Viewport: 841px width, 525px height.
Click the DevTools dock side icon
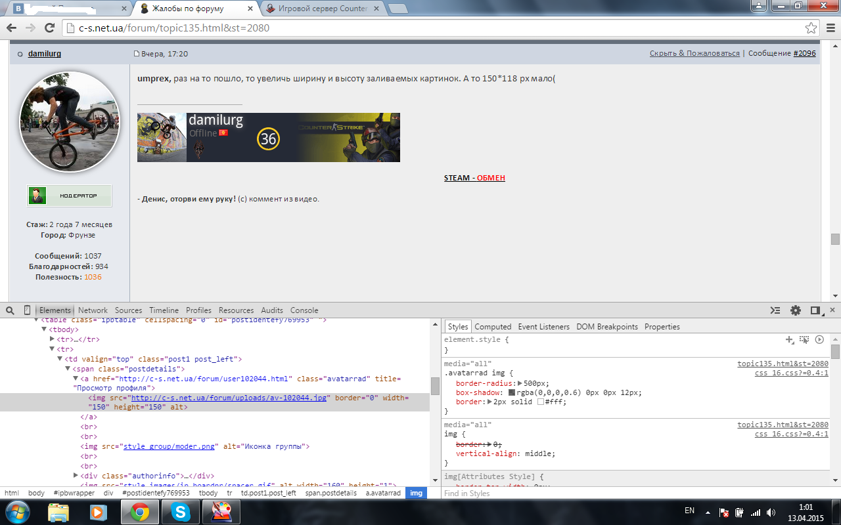click(x=815, y=310)
